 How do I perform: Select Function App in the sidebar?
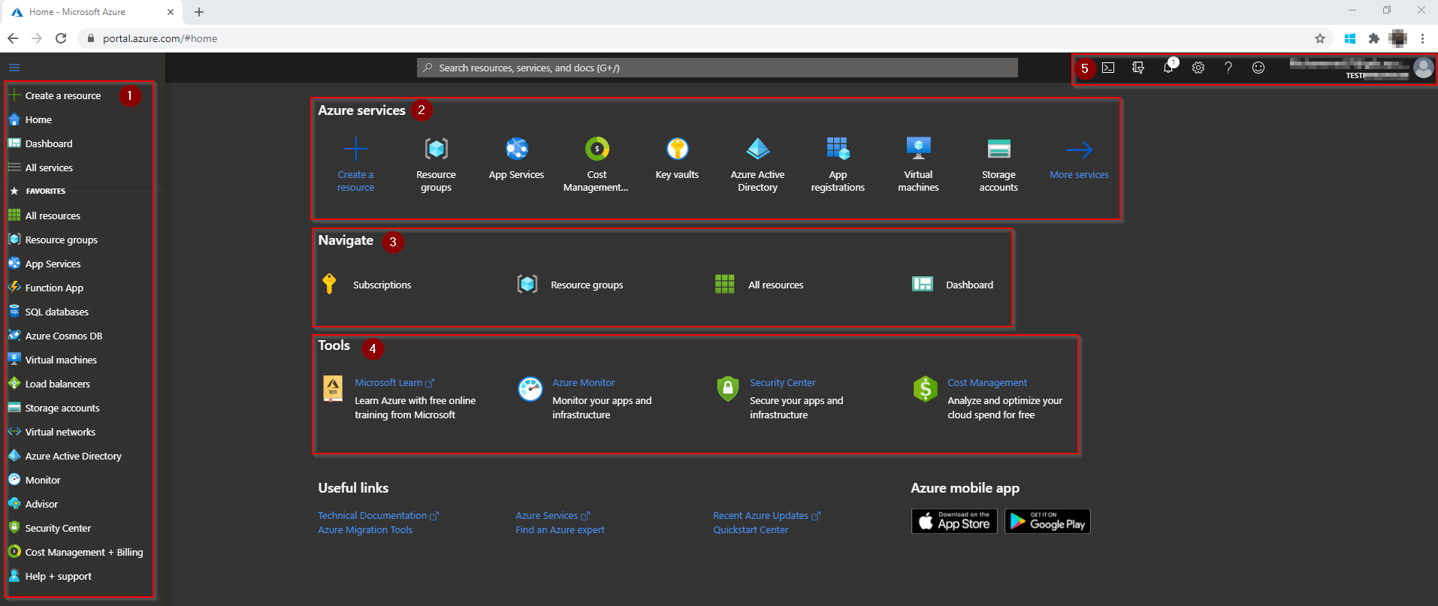coord(54,288)
